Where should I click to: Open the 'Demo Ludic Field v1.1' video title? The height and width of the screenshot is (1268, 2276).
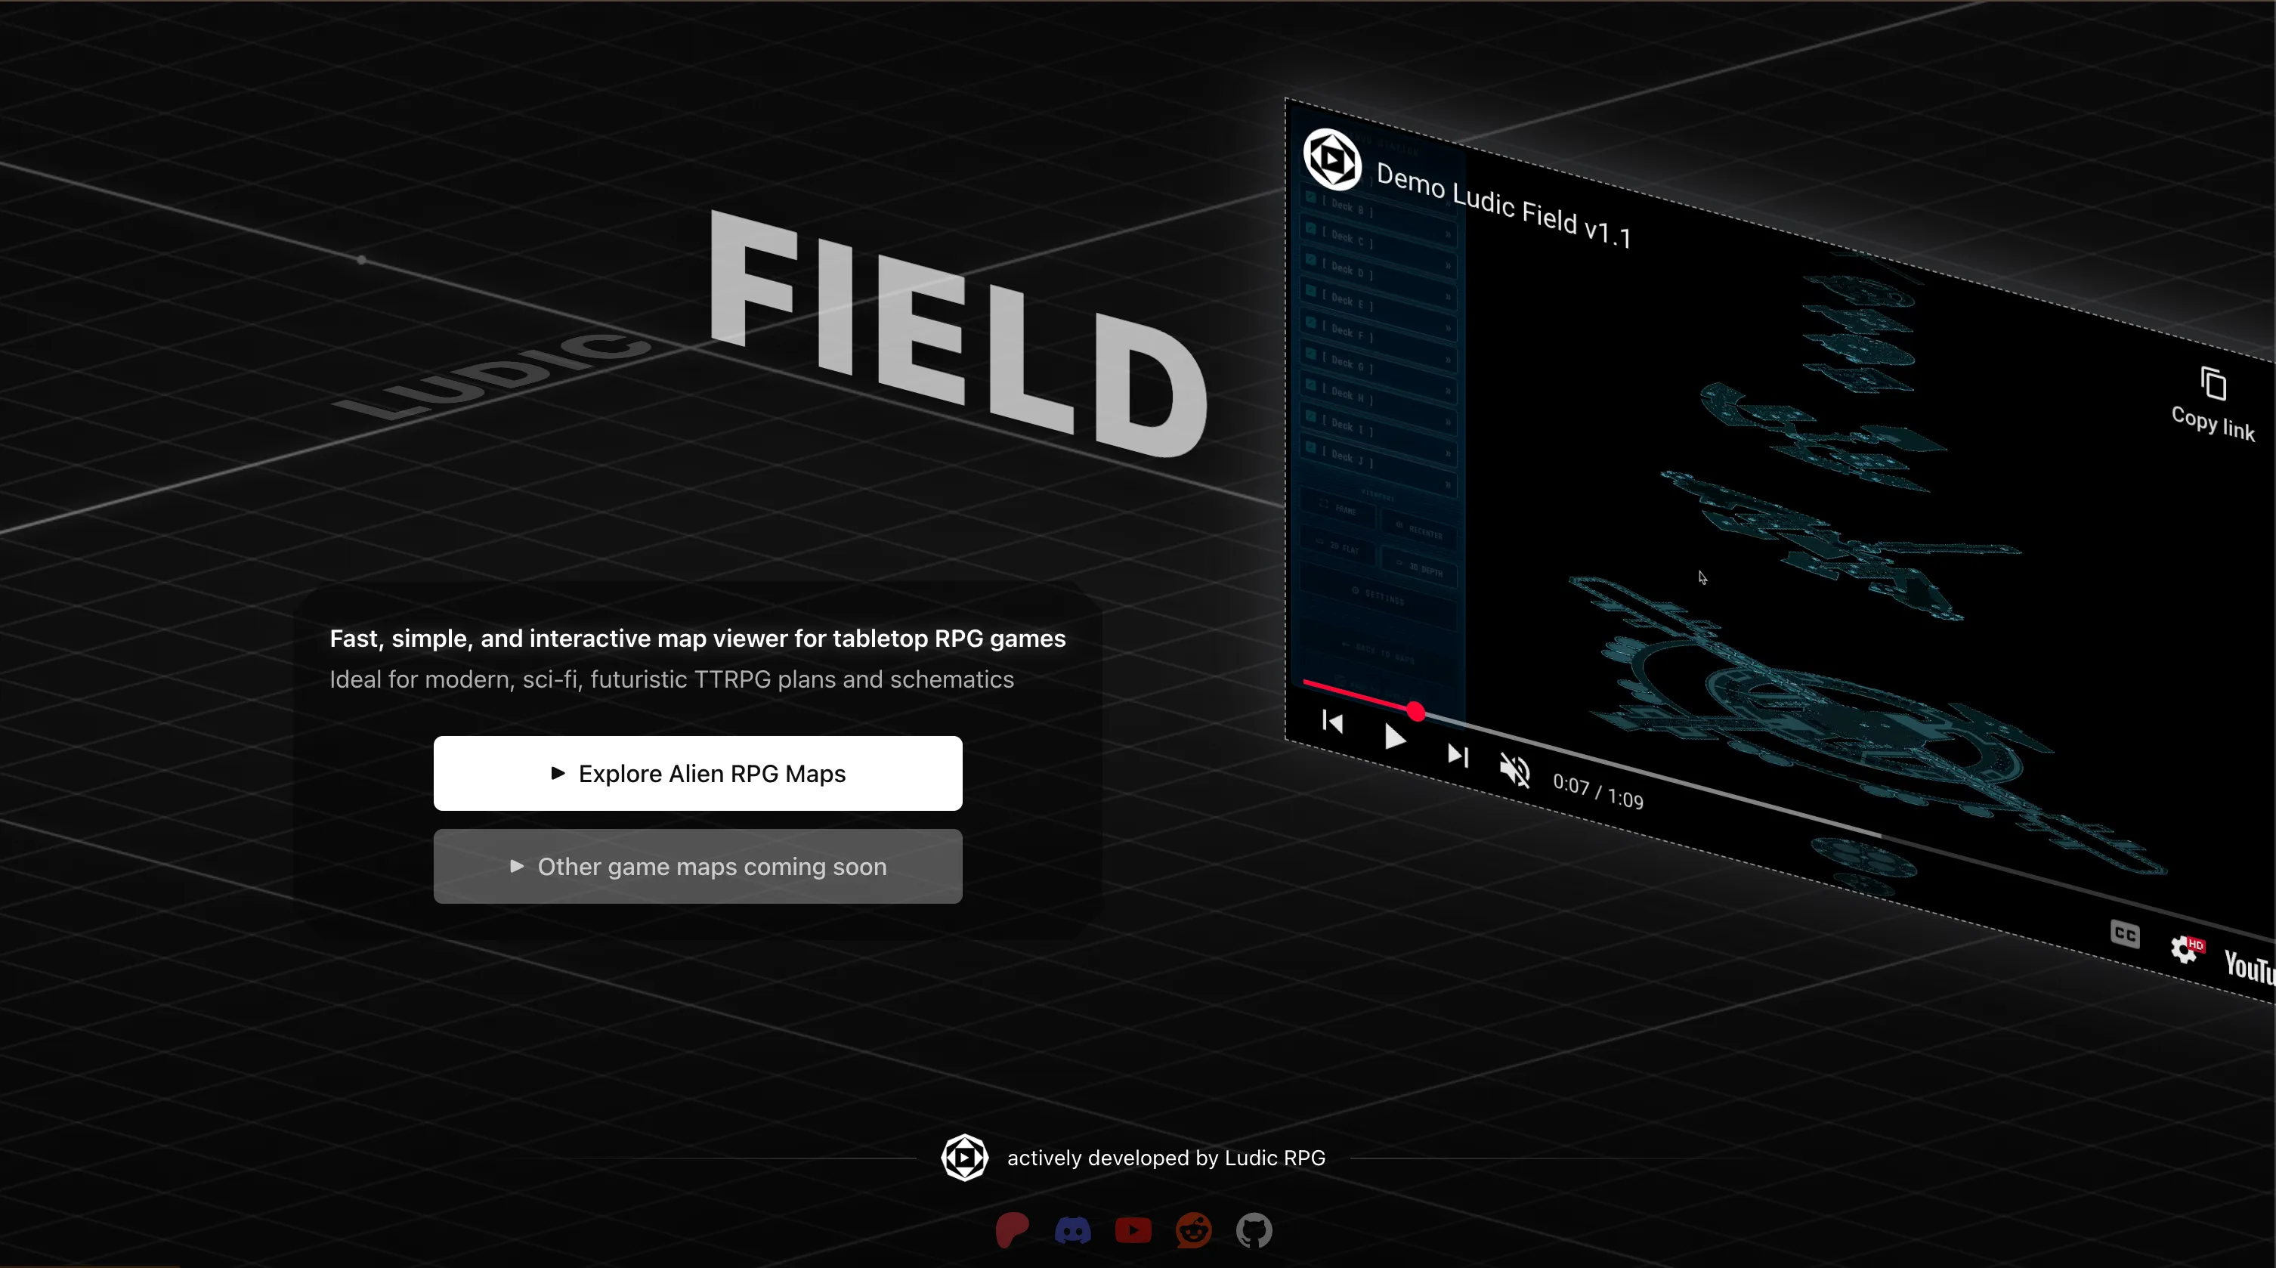point(1503,204)
